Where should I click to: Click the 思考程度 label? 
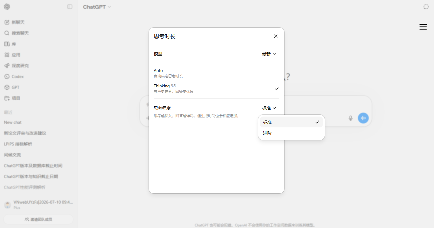click(x=162, y=108)
